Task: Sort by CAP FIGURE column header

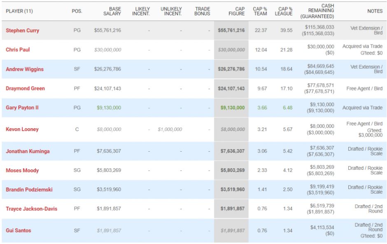Action: (x=236, y=11)
